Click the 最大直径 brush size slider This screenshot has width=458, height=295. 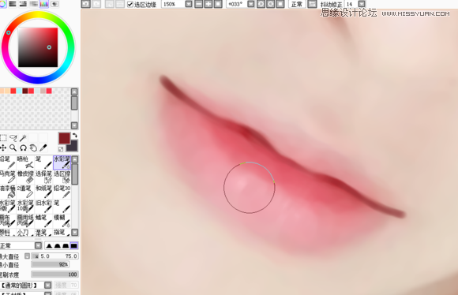(54, 256)
